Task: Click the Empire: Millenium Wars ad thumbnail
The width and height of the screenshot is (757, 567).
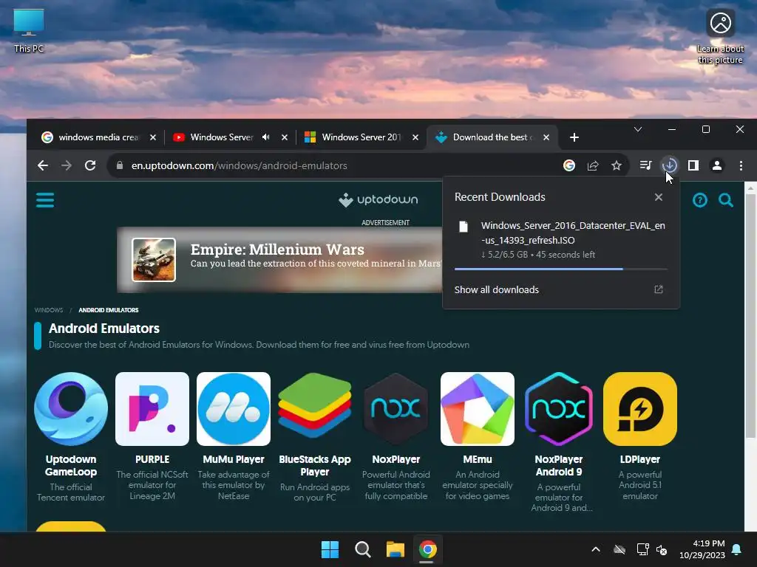Action: [154, 260]
